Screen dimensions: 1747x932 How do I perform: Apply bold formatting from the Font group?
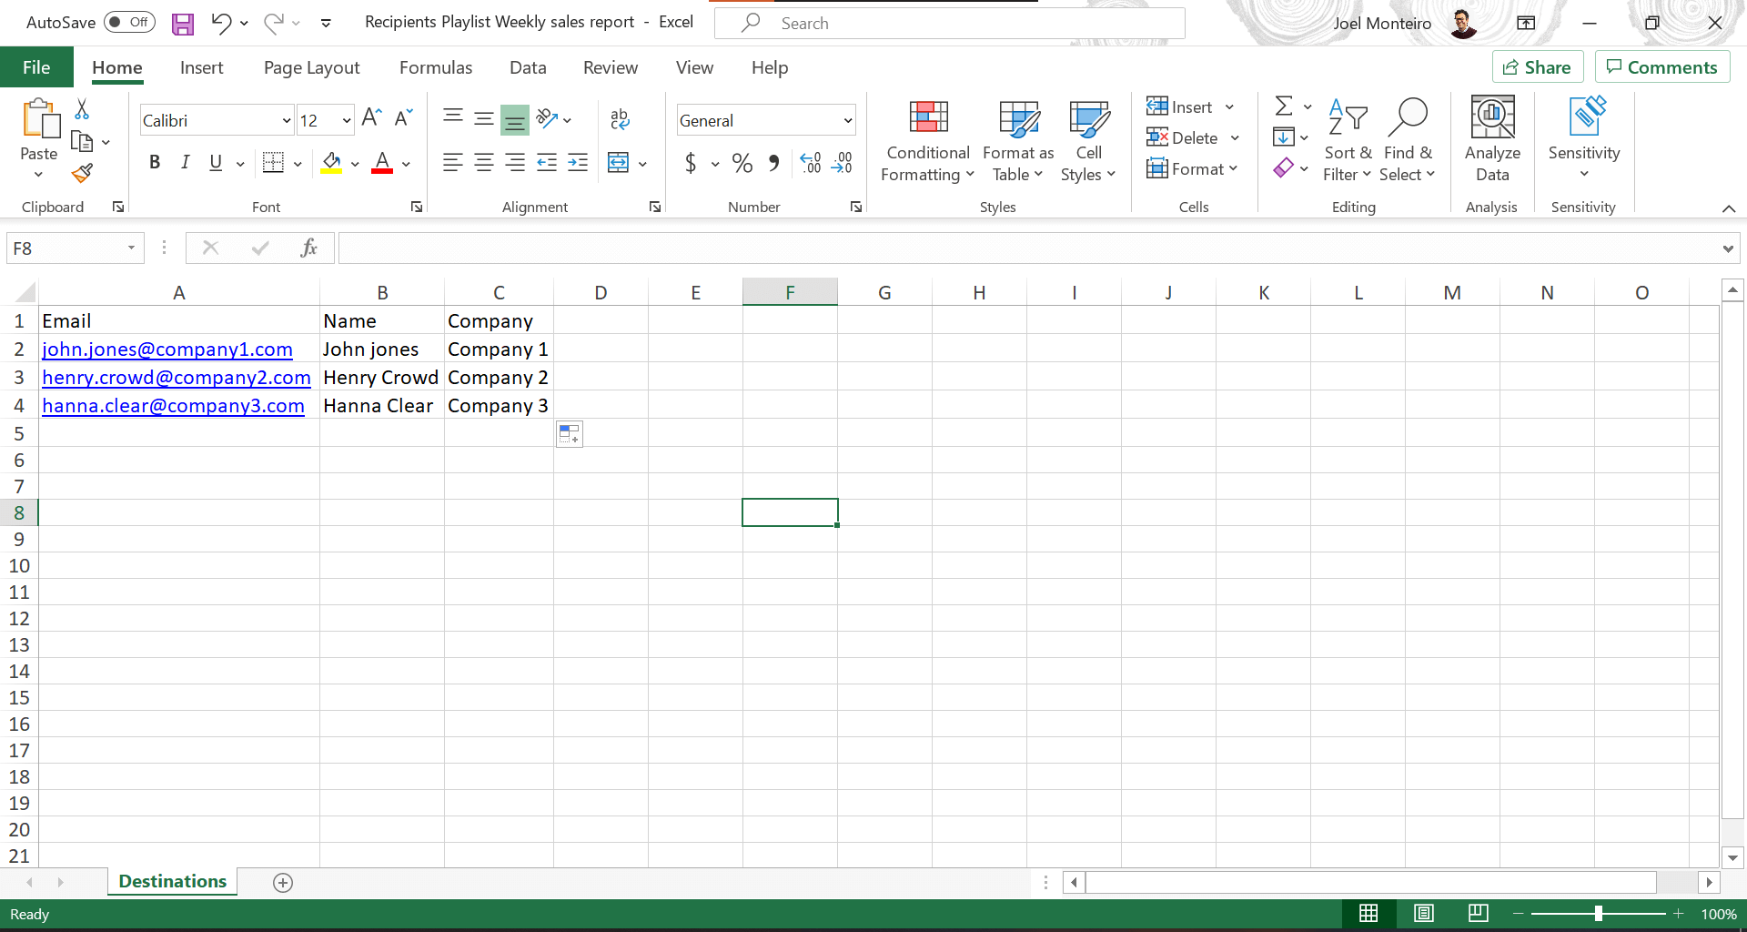154,162
